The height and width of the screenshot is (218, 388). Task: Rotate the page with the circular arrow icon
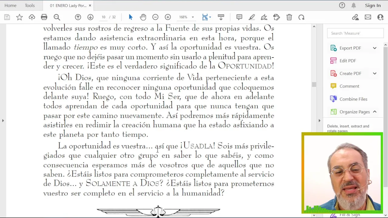pyautogui.click(x=301, y=17)
